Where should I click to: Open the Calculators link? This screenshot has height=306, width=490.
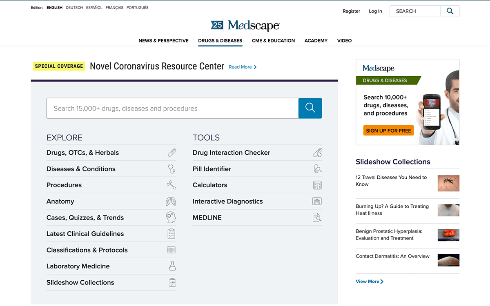pos(210,185)
